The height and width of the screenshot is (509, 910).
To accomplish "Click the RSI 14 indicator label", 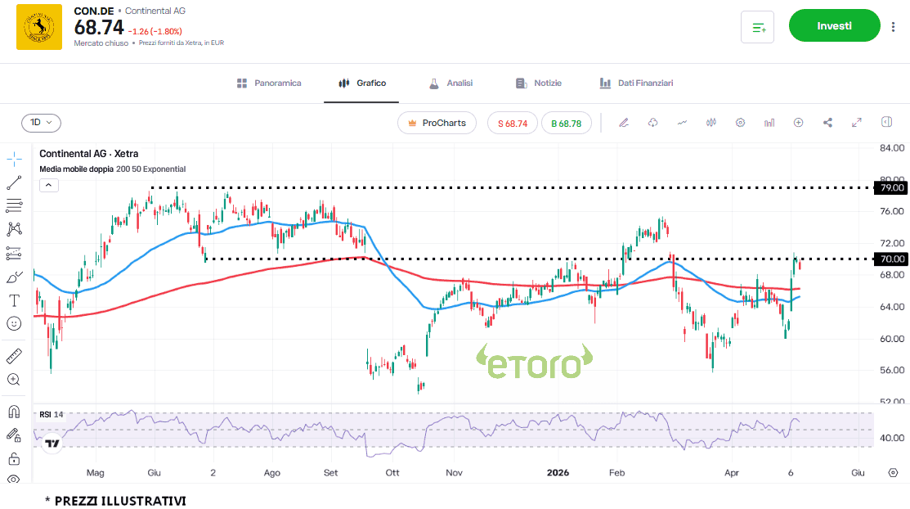I will 51,414.
